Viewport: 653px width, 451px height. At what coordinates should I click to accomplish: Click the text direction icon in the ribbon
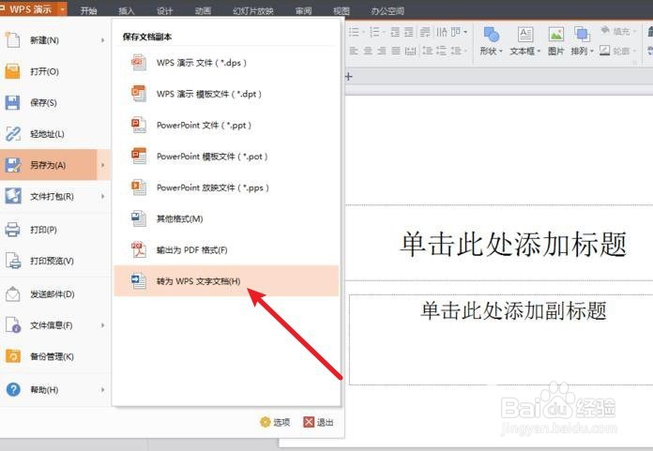(442, 32)
